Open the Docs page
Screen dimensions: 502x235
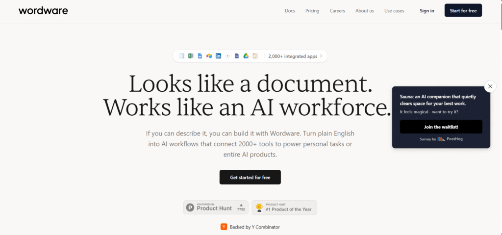[290, 11]
